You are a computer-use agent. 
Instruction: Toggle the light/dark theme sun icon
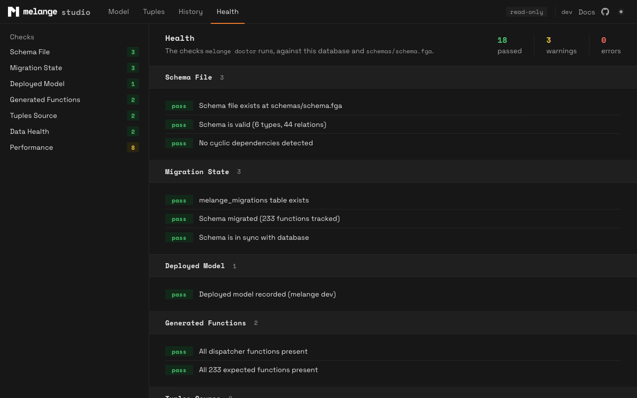621,11
